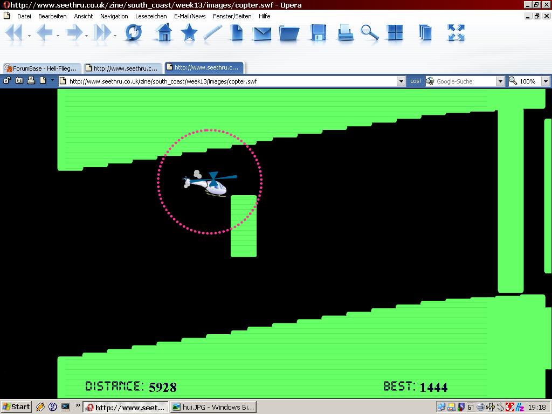Switch to the middle seethru tab
The height and width of the screenshot is (414, 552).
[x=123, y=68]
